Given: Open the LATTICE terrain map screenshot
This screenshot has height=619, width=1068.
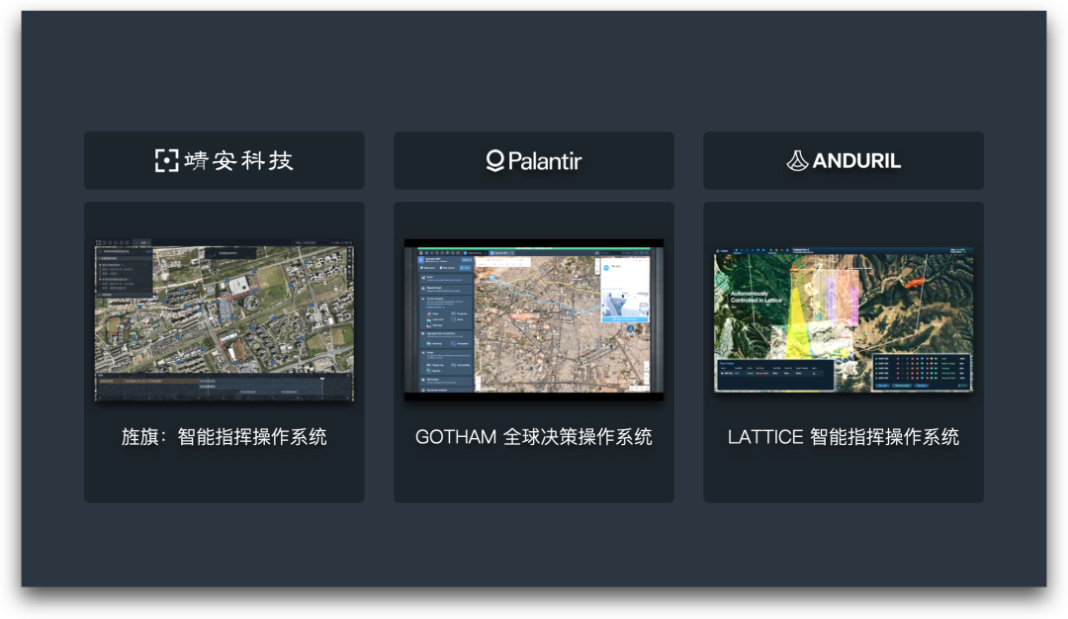Looking at the screenshot, I should pyautogui.click(x=844, y=319).
